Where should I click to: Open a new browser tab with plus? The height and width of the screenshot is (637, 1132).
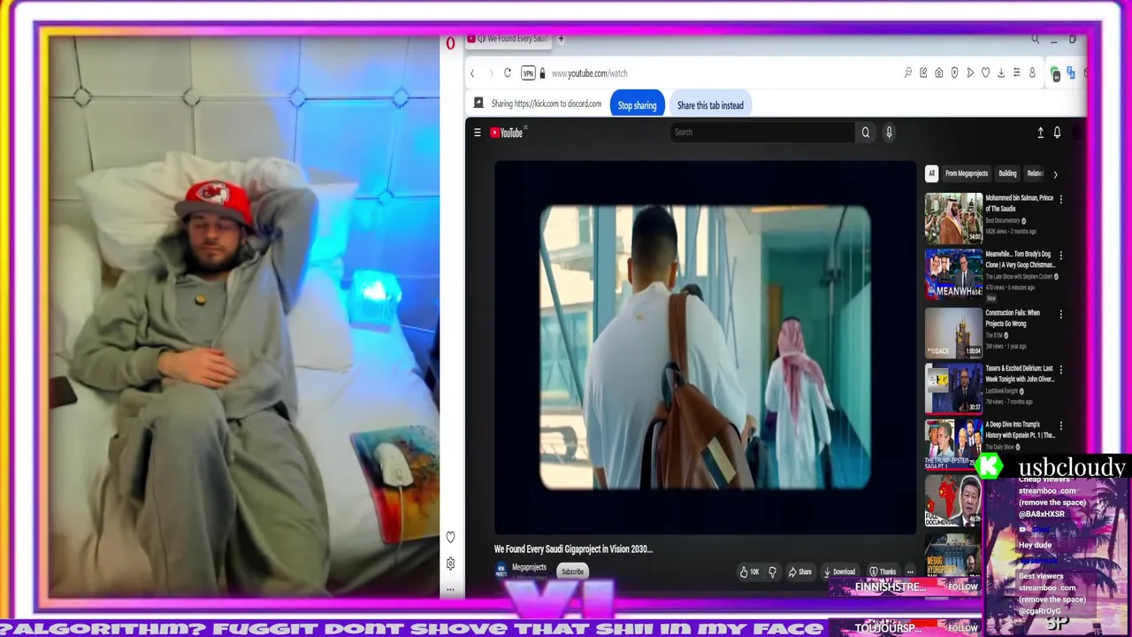click(x=561, y=39)
